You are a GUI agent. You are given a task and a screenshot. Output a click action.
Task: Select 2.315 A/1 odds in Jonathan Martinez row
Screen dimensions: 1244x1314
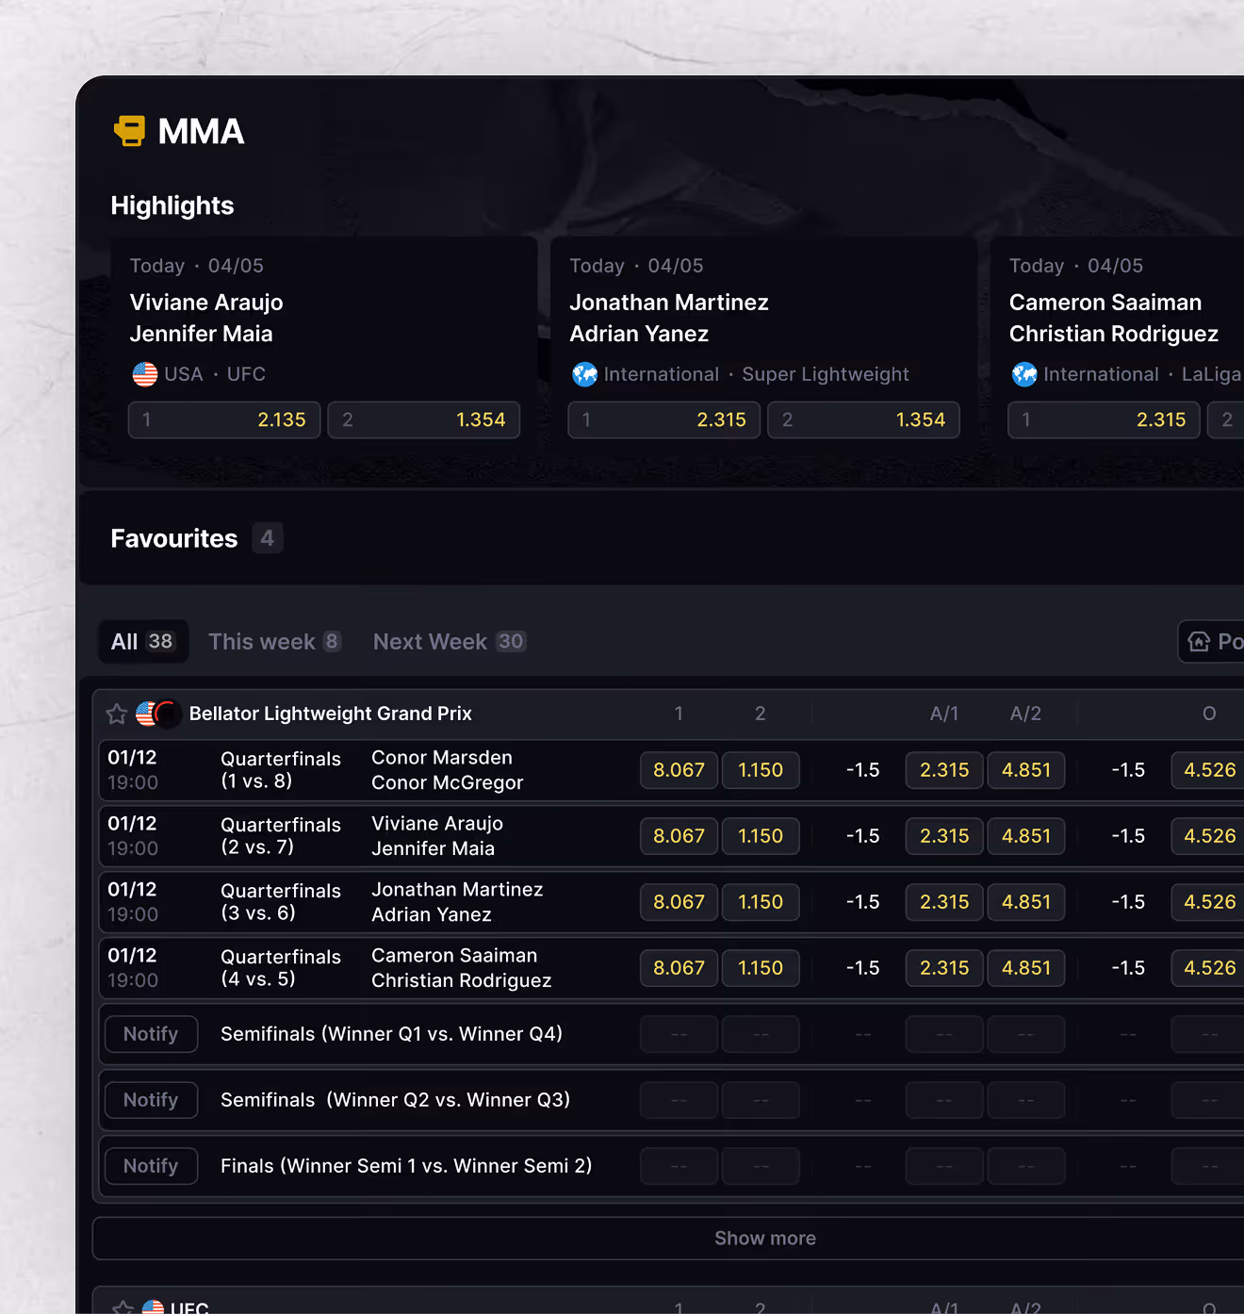tap(944, 902)
